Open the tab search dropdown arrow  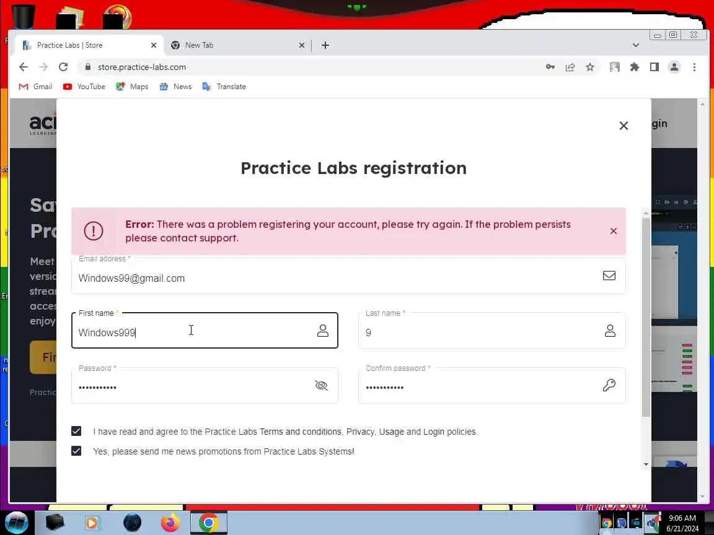coord(636,45)
